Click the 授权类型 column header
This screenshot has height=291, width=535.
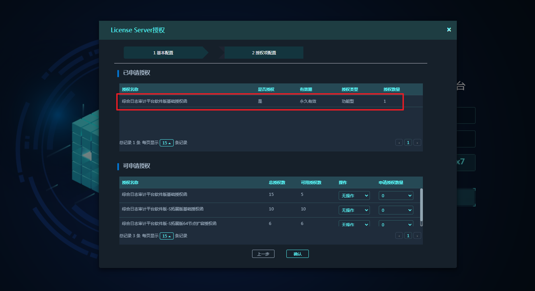tap(350, 89)
